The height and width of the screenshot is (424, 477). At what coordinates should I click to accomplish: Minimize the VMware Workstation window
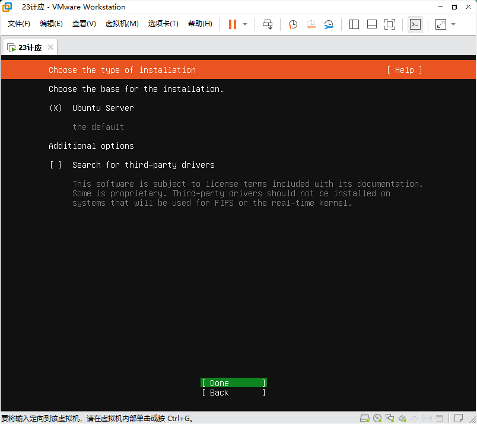click(x=440, y=7)
